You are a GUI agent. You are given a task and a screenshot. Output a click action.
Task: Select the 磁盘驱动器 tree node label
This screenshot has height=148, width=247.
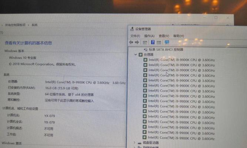pos(151,143)
